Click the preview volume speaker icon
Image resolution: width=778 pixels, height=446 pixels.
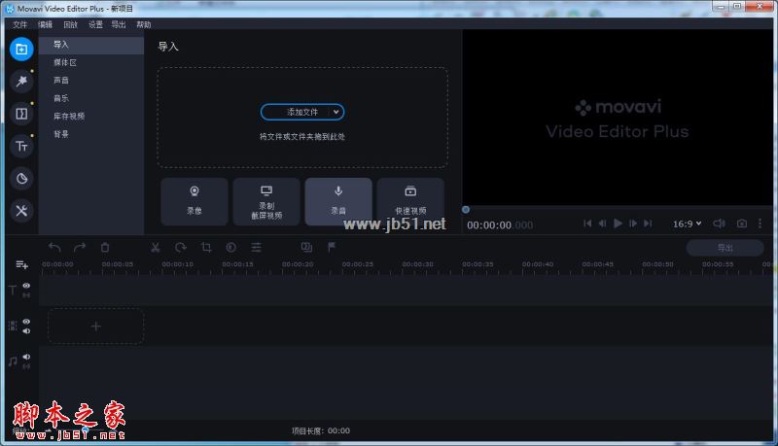[719, 223]
